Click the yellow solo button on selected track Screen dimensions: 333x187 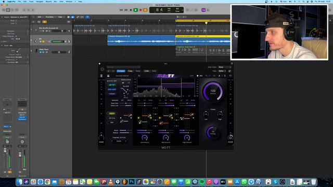[x=43, y=42]
